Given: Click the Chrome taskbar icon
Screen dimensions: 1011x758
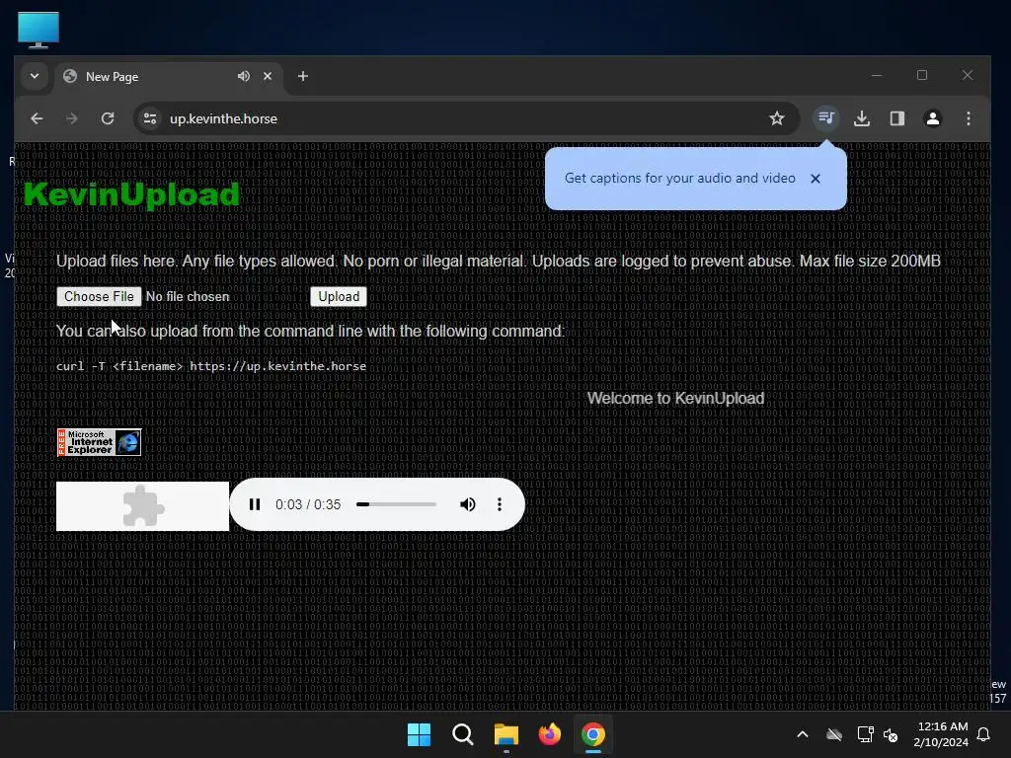Looking at the screenshot, I should coord(593,734).
